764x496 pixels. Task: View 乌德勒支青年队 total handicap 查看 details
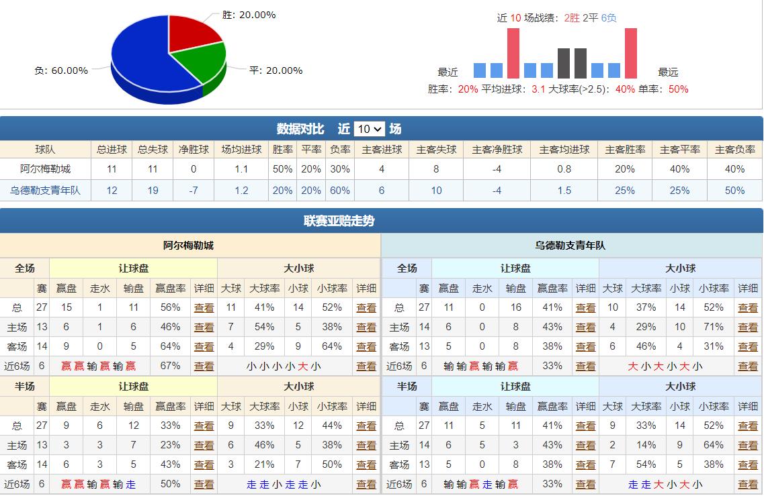point(585,307)
